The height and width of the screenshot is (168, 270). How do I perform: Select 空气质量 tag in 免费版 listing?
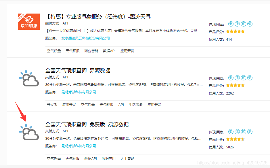point(54,159)
